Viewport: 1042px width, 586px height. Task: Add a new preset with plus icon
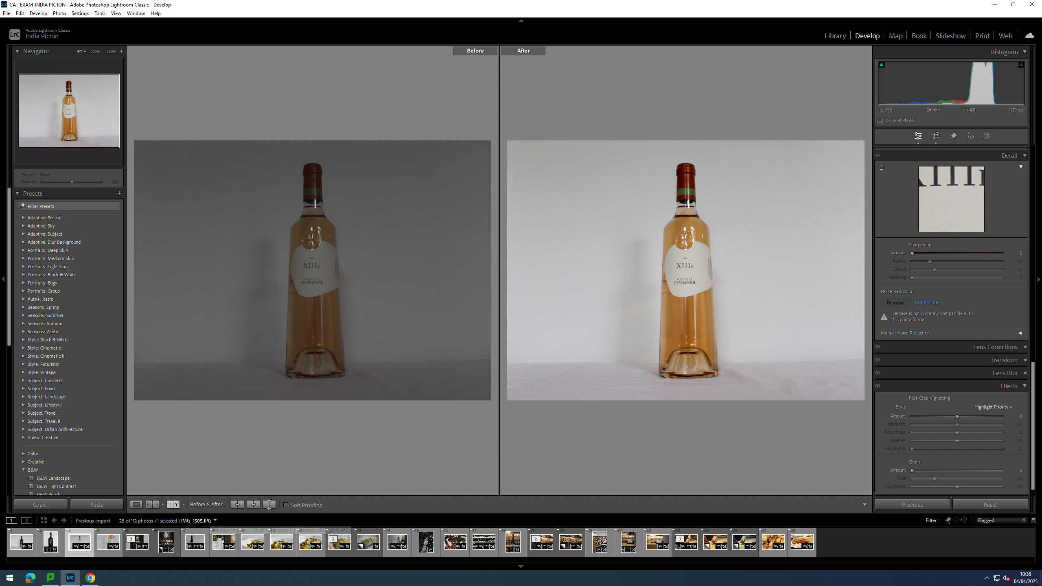click(x=119, y=194)
